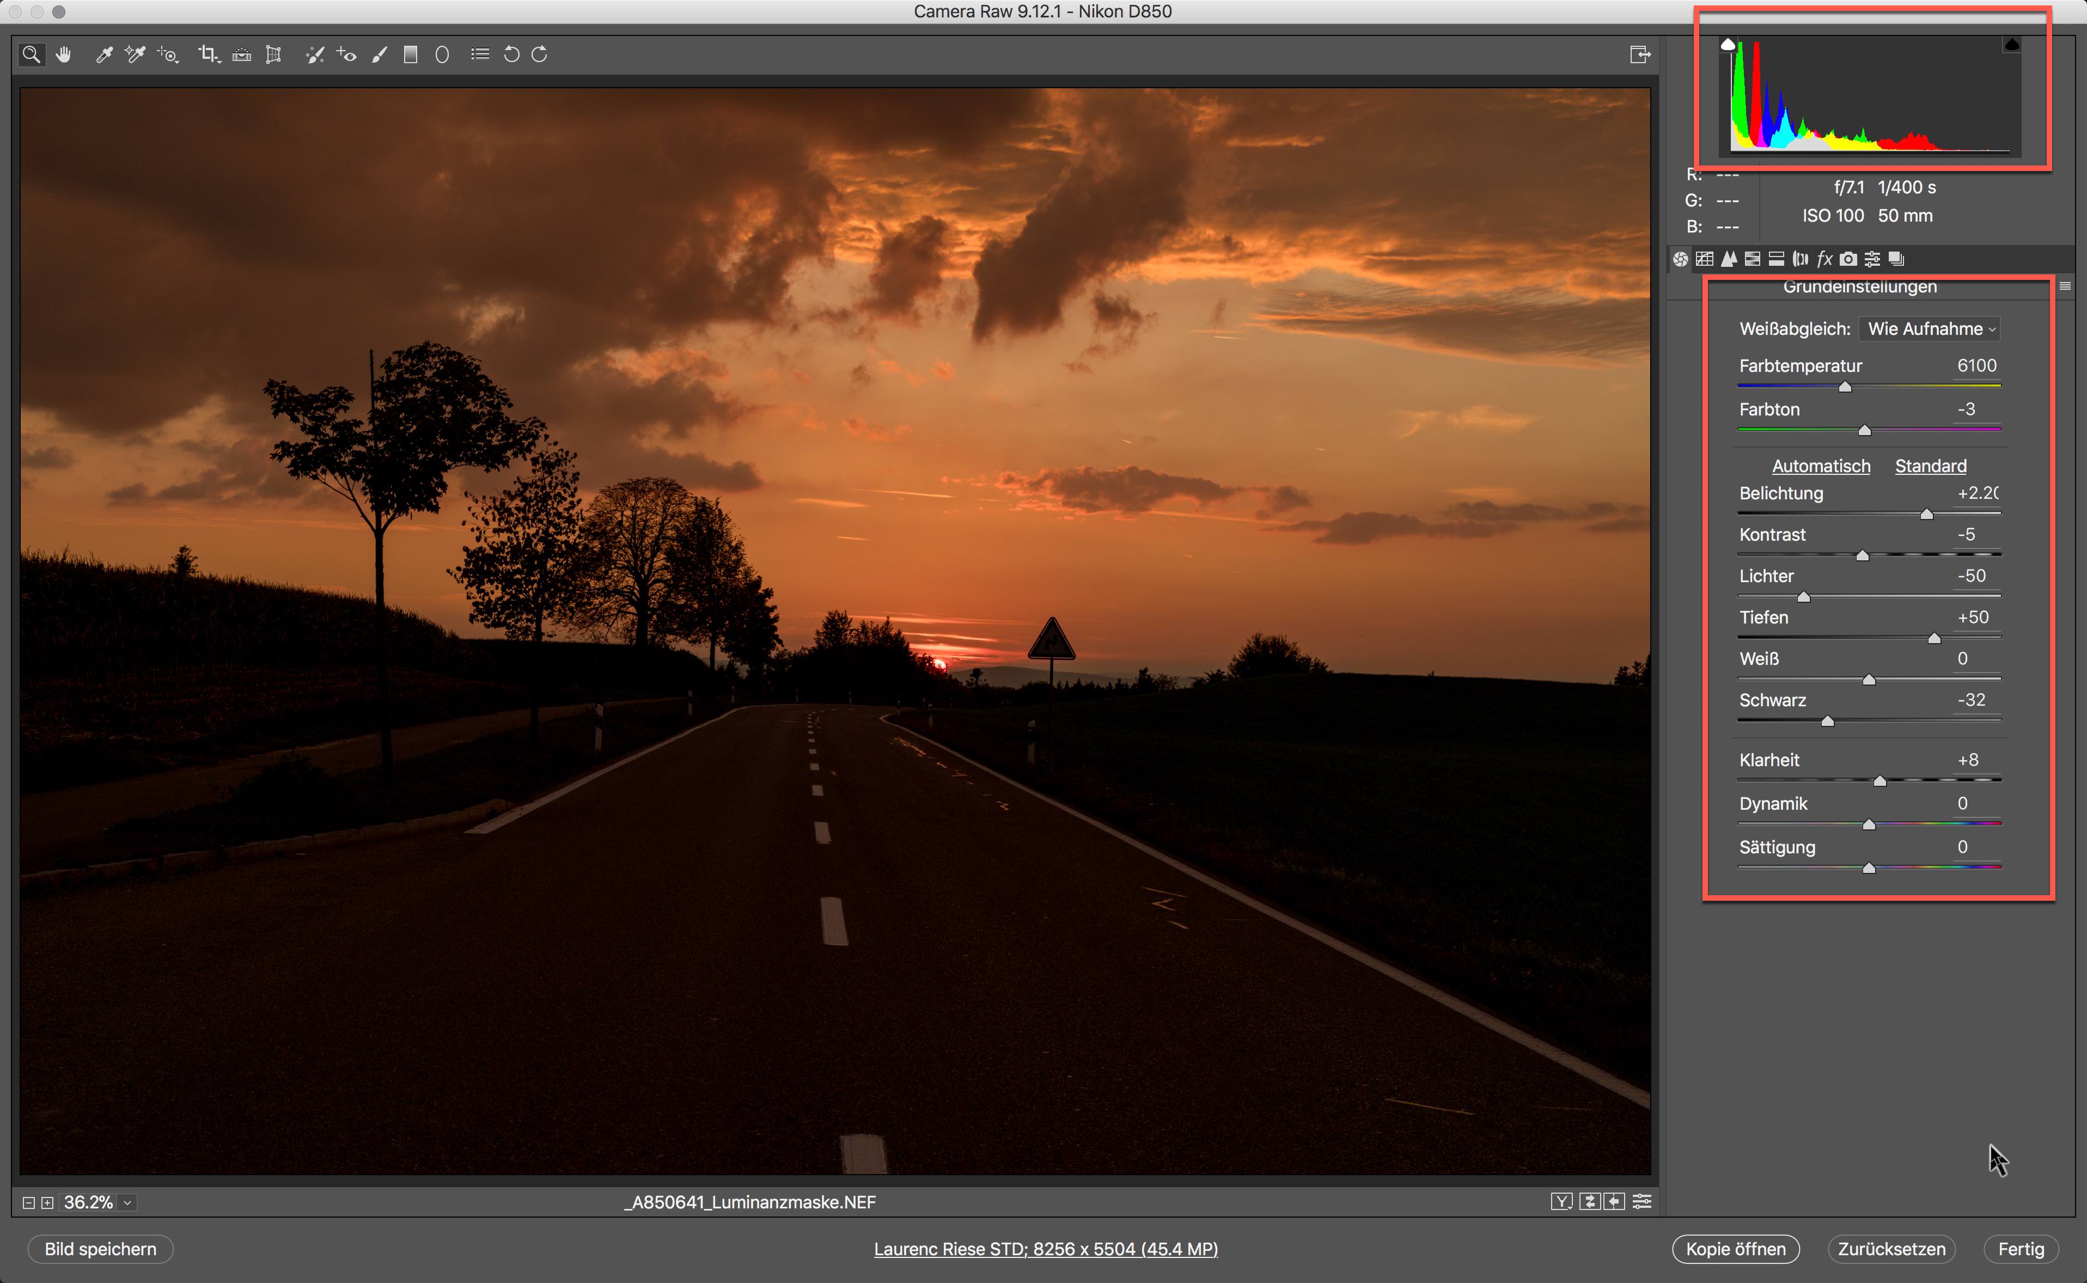The width and height of the screenshot is (2087, 1283).
Task: Adjust the Schwarz slider handle
Action: tap(1827, 721)
